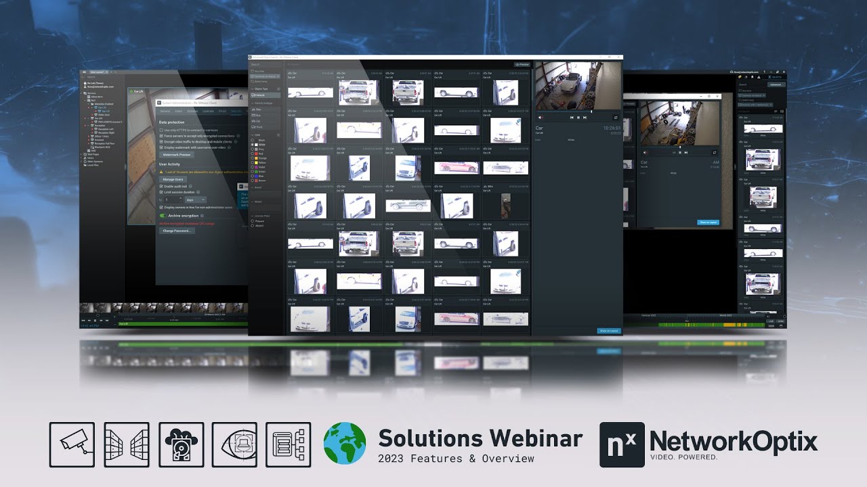Open the days unit dropdown
The height and width of the screenshot is (487, 867).
196,200
